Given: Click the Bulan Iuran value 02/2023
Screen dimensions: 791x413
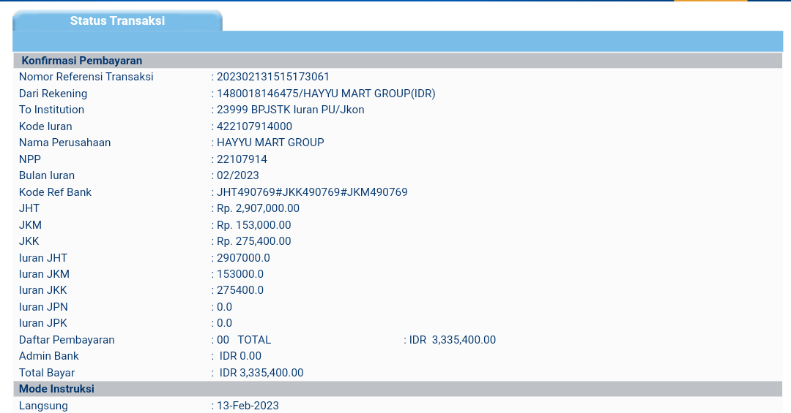Looking at the screenshot, I should coord(237,175).
